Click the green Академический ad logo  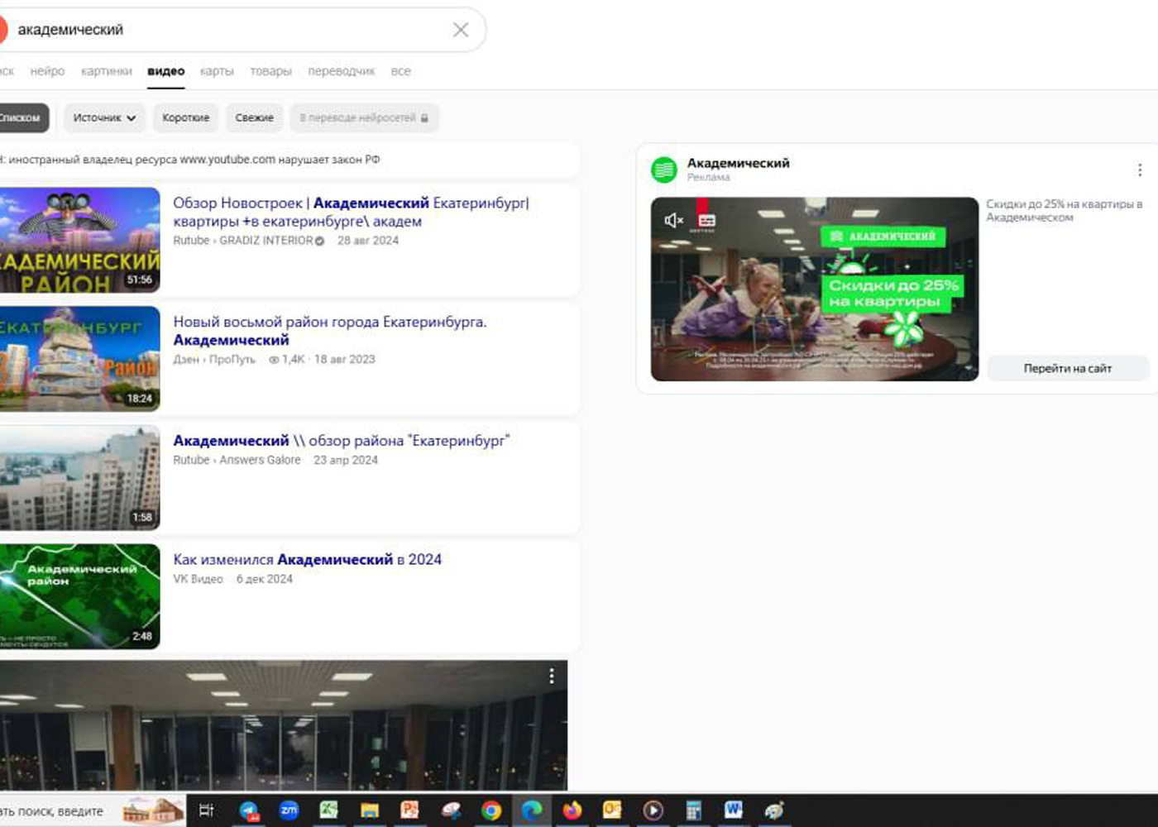(664, 170)
